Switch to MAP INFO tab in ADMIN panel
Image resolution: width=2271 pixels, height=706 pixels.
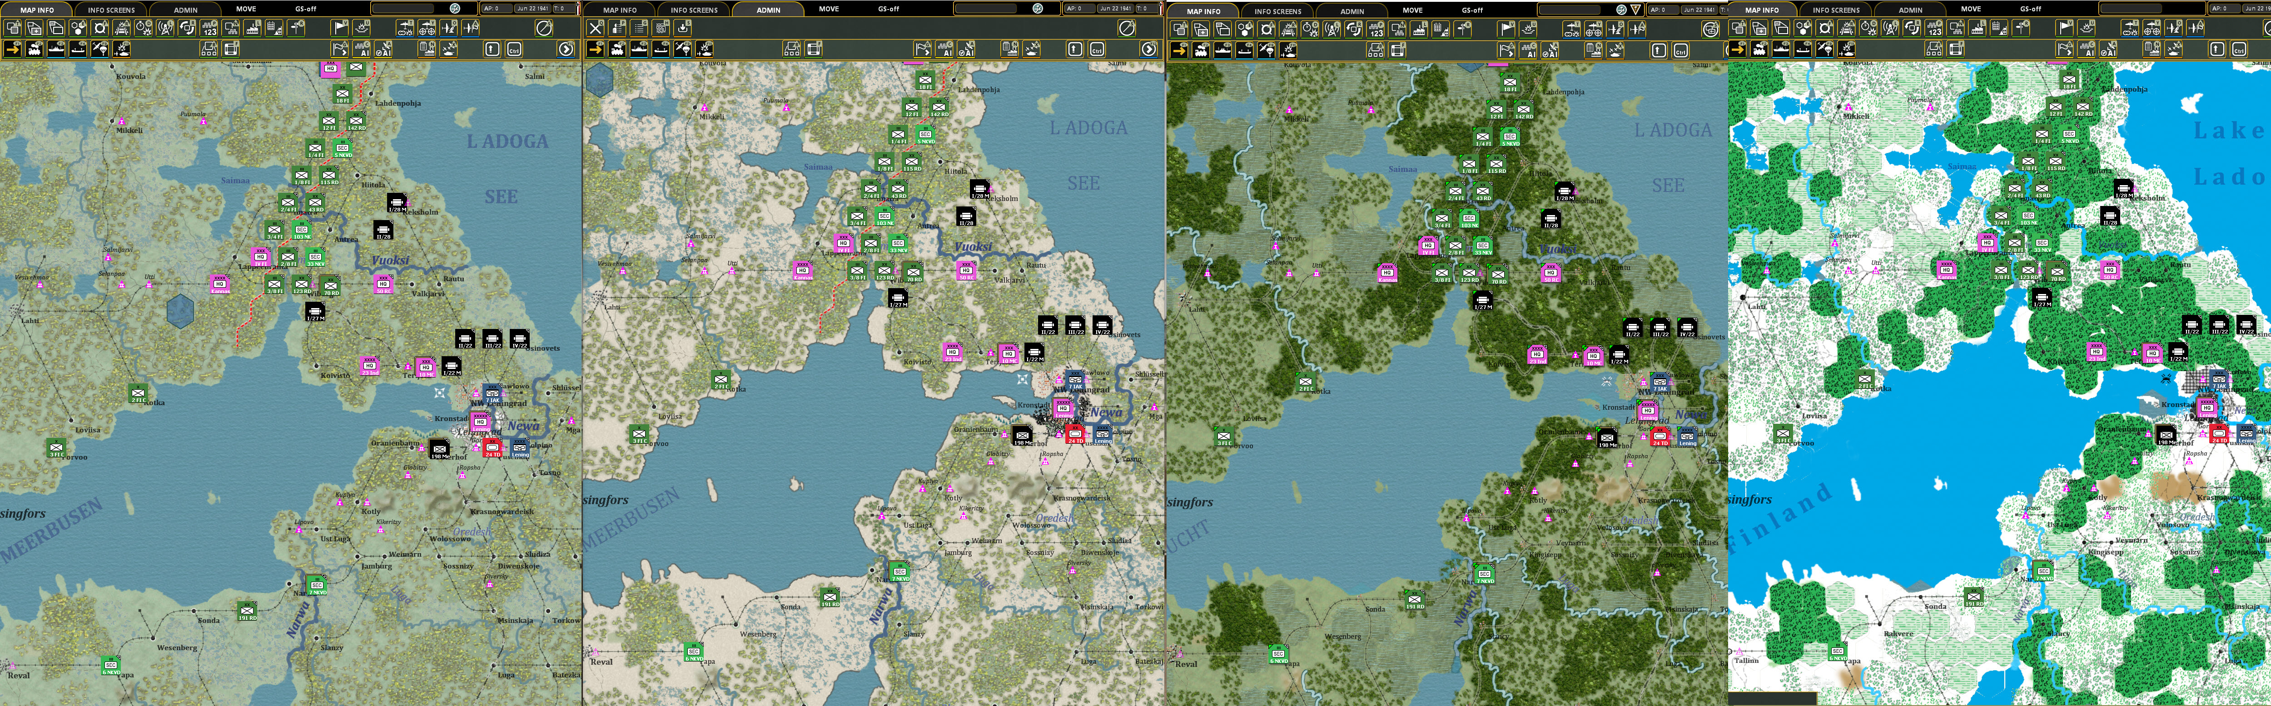click(621, 10)
